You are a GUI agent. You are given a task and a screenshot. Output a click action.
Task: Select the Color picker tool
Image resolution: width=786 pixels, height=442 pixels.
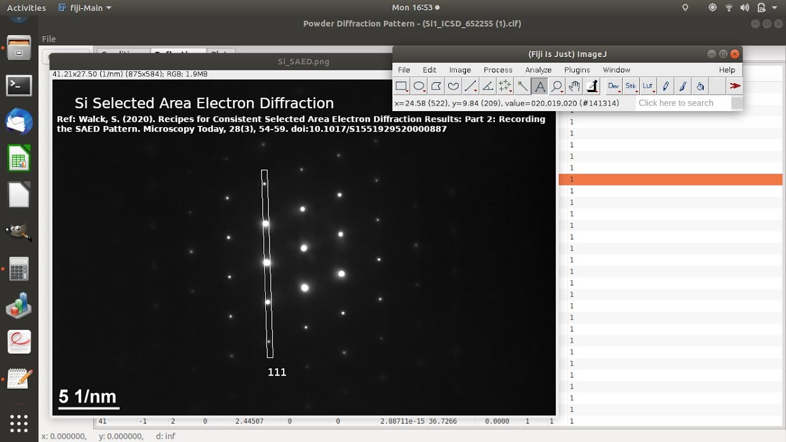point(591,87)
